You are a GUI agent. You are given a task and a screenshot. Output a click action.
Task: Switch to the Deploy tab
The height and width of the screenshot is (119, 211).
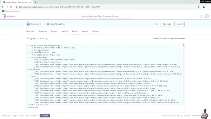[54, 31]
